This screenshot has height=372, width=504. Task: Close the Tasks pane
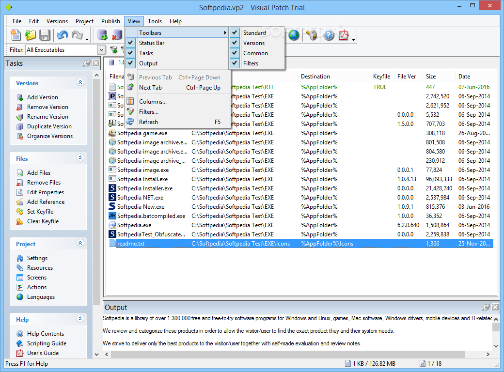[x=96, y=63]
